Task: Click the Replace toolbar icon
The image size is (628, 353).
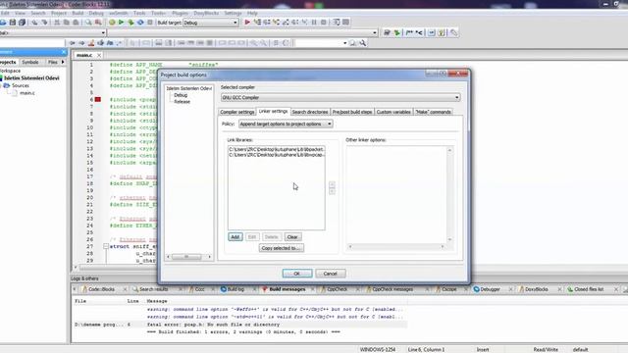Action: point(98,23)
